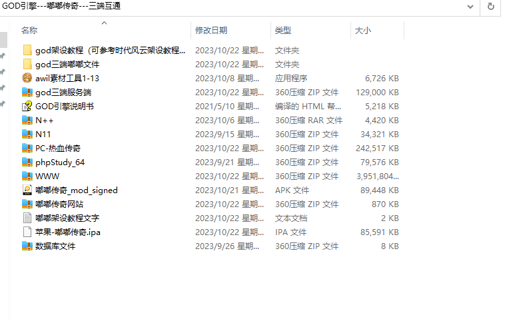Select the file name WWW

(x=47, y=176)
